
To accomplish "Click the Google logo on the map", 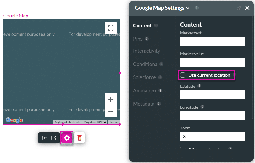I will 14,120.
